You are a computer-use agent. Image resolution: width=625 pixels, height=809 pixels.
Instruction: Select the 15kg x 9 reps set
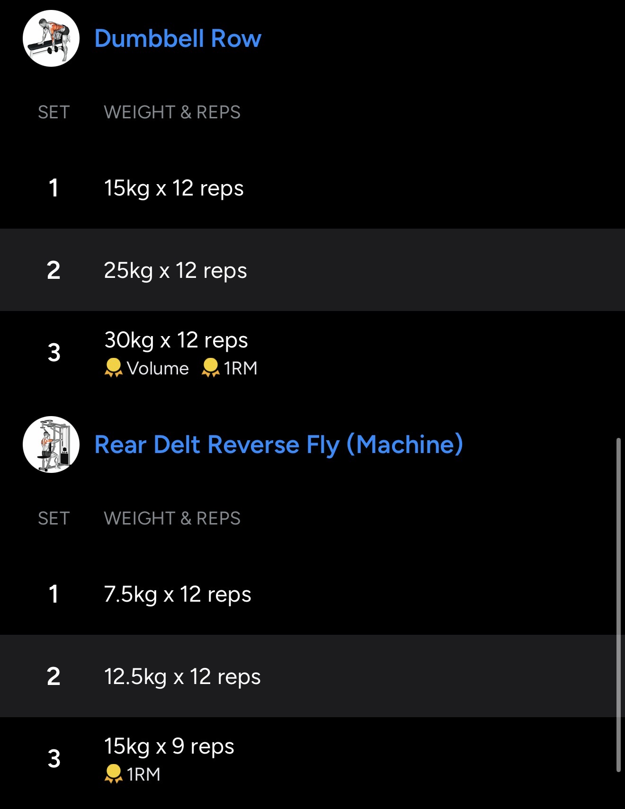click(x=169, y=747)
